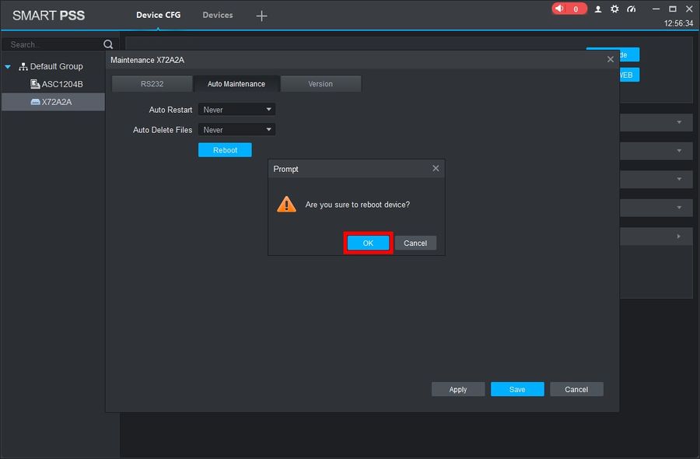Image resolution: width=700 pixels, height=459 pixels.
Task: Select X72A2A in device tree
Action: (x=53, y=102)
